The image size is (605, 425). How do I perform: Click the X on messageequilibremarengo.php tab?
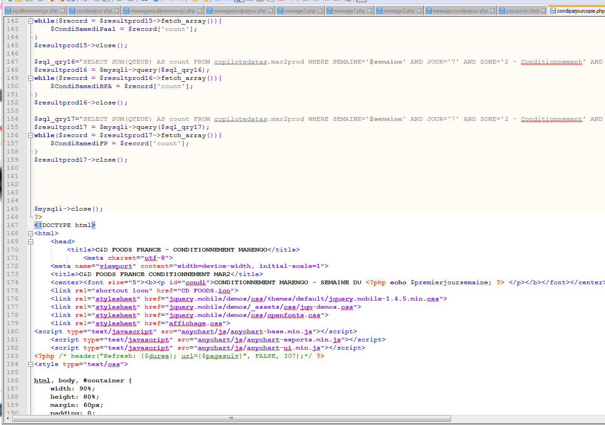click(200, 11)
